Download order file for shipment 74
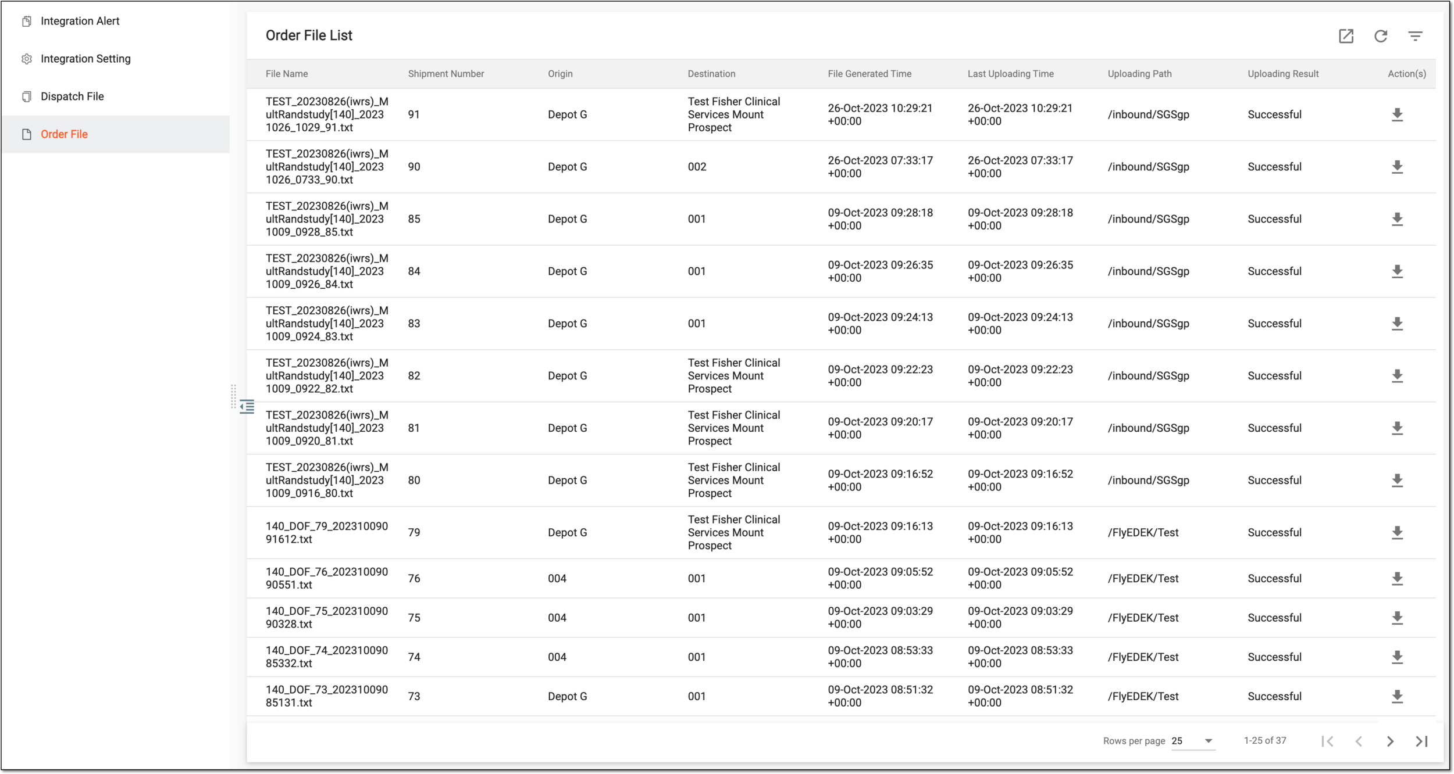Image resolution: width=1454 pixels, height=774 pixels. tap(1397, 657)
